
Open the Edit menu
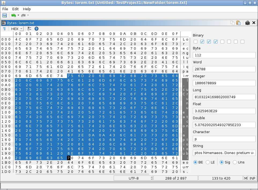point(15,9)
